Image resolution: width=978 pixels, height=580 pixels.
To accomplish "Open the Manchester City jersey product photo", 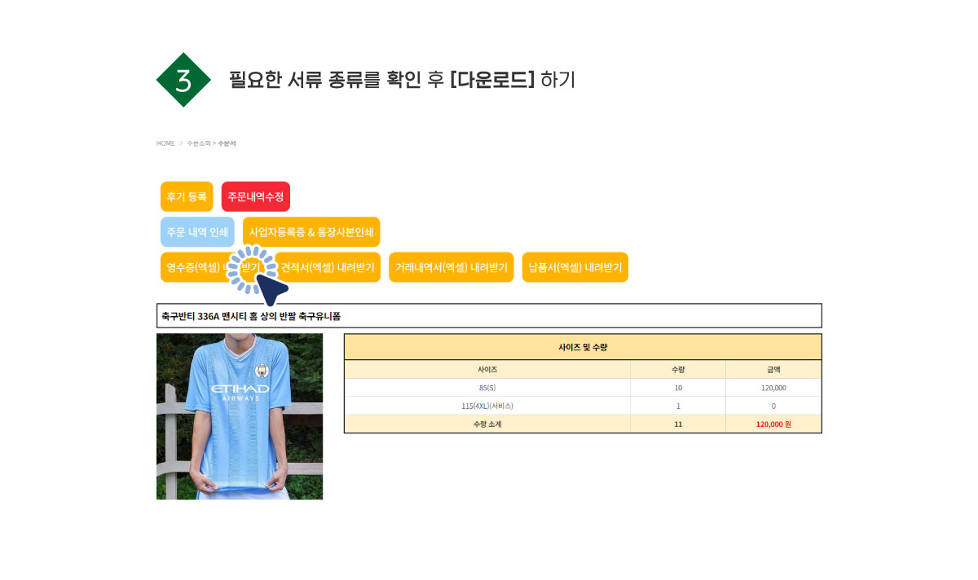I will (x=240, y=416).
